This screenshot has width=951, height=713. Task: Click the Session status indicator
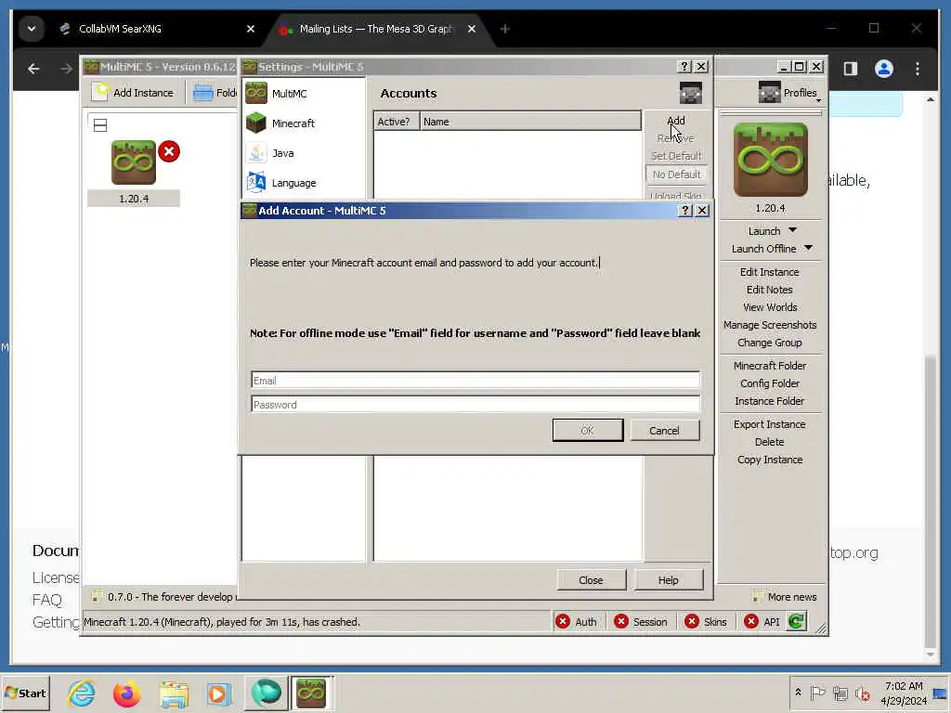[641, 621]
